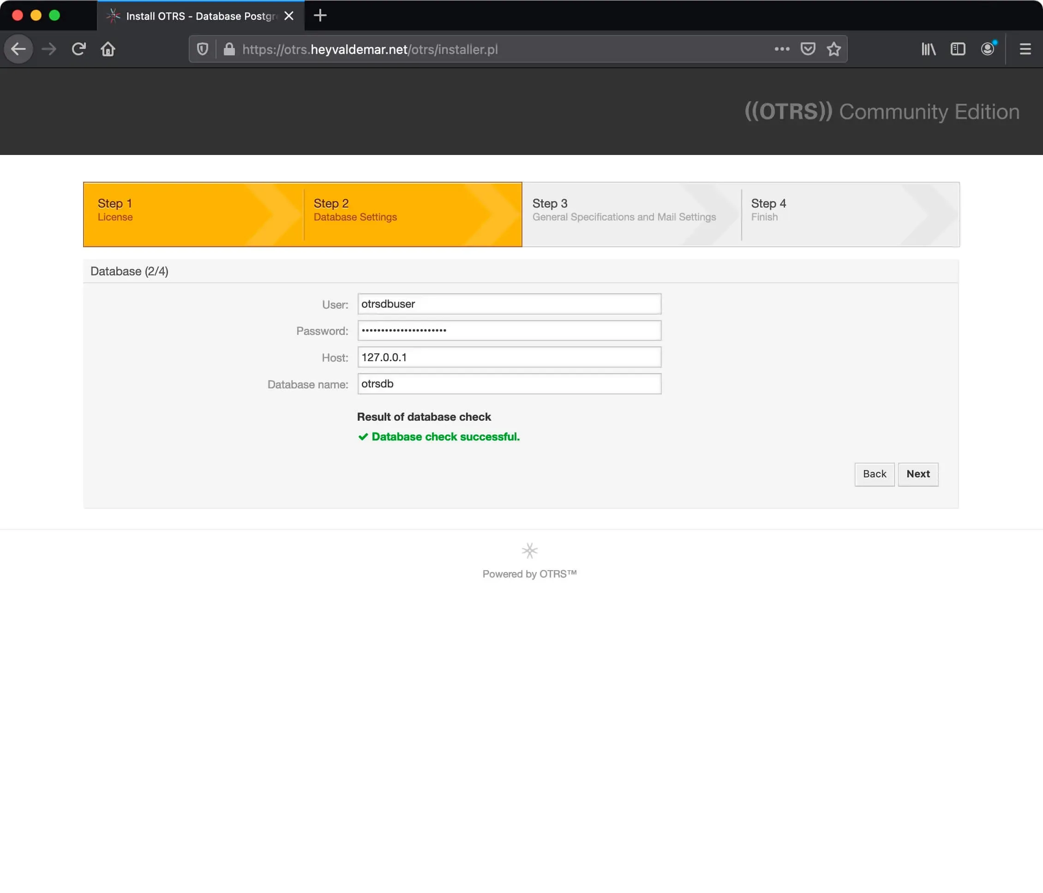Close the Install OTRS tab
1043x893 pixels.
coord(289,16)
